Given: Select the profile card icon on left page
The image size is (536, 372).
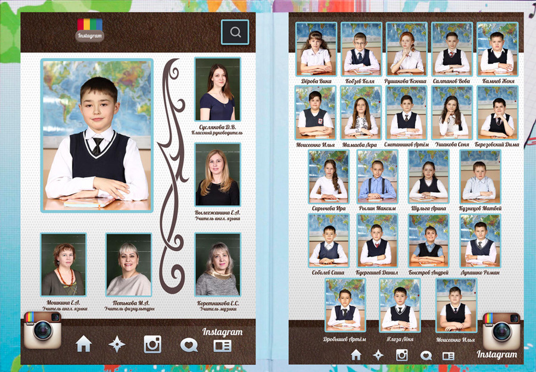Looking at the screenshot, I should click(x=222, y=345).
